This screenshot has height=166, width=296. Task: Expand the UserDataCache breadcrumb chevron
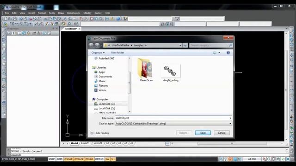131,45
